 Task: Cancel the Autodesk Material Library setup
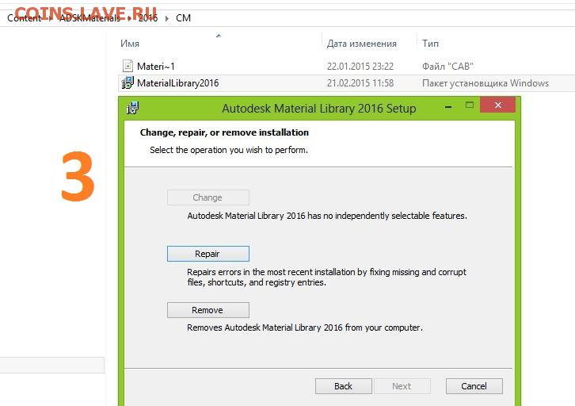[x=474, y=386]
